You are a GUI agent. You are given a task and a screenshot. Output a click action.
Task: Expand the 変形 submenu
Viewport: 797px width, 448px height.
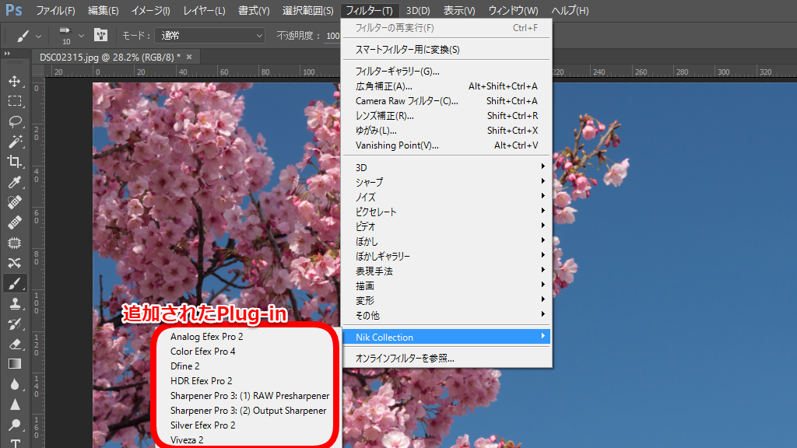coord(446,300)
